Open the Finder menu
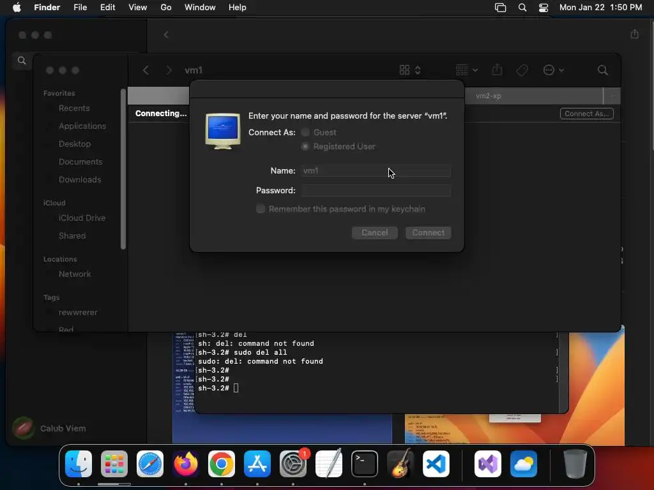This screenshot has width=654, height=490. click(47, 8)
